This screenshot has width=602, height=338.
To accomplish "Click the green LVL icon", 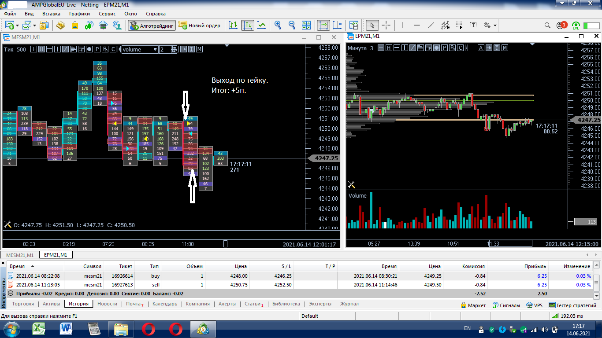I will [x=576, y=26].
